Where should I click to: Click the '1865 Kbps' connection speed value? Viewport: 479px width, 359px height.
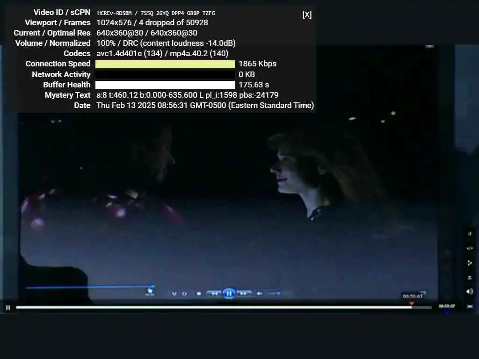(x=258, y=64)
